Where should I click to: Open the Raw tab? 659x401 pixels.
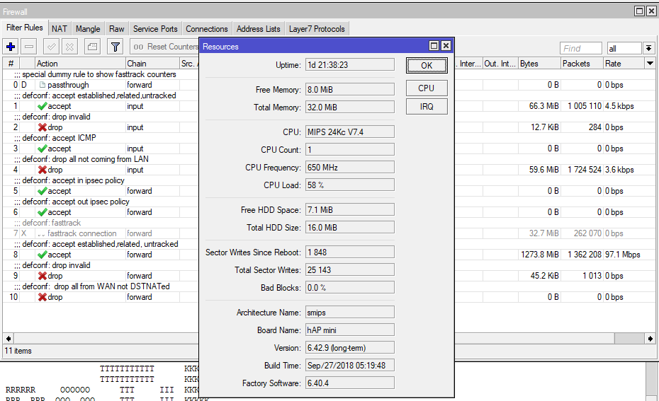coord(116,28)
